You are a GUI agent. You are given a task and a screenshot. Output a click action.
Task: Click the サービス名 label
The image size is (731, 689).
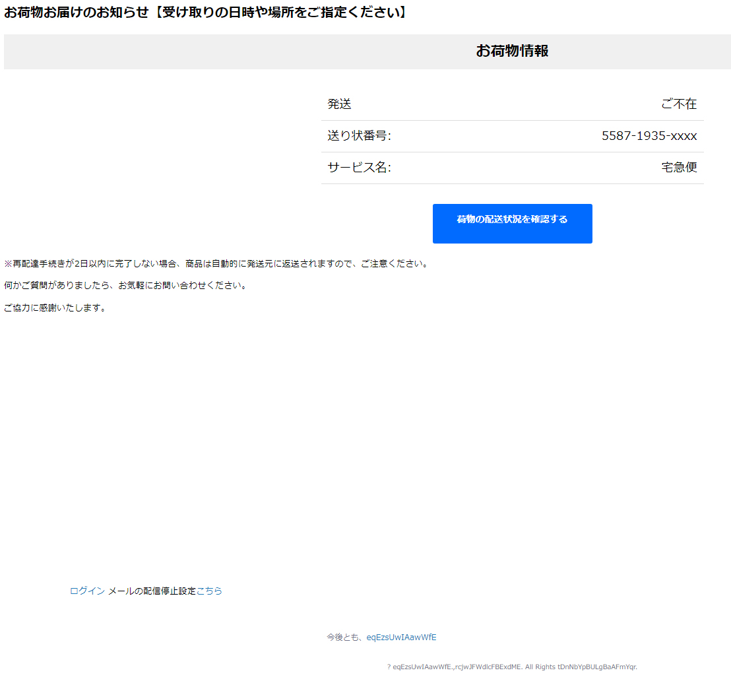[359, 168]
